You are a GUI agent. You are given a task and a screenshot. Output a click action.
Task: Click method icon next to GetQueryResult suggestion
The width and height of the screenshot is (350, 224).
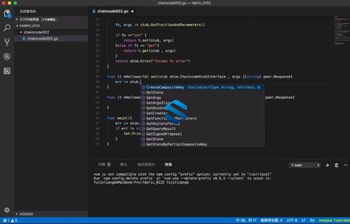click(143, 129)
